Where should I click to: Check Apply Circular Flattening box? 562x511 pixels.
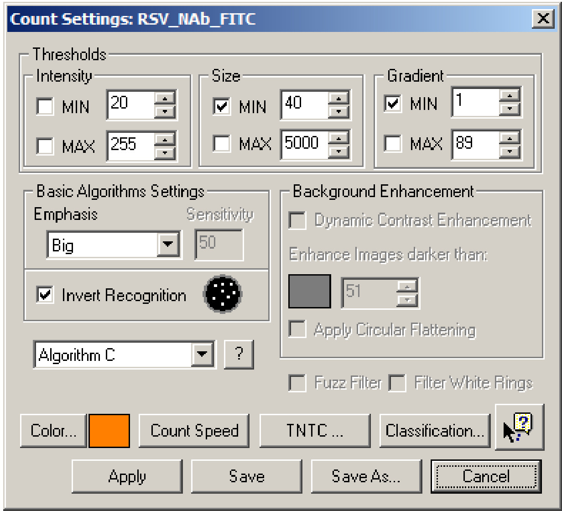pos(297,329)
